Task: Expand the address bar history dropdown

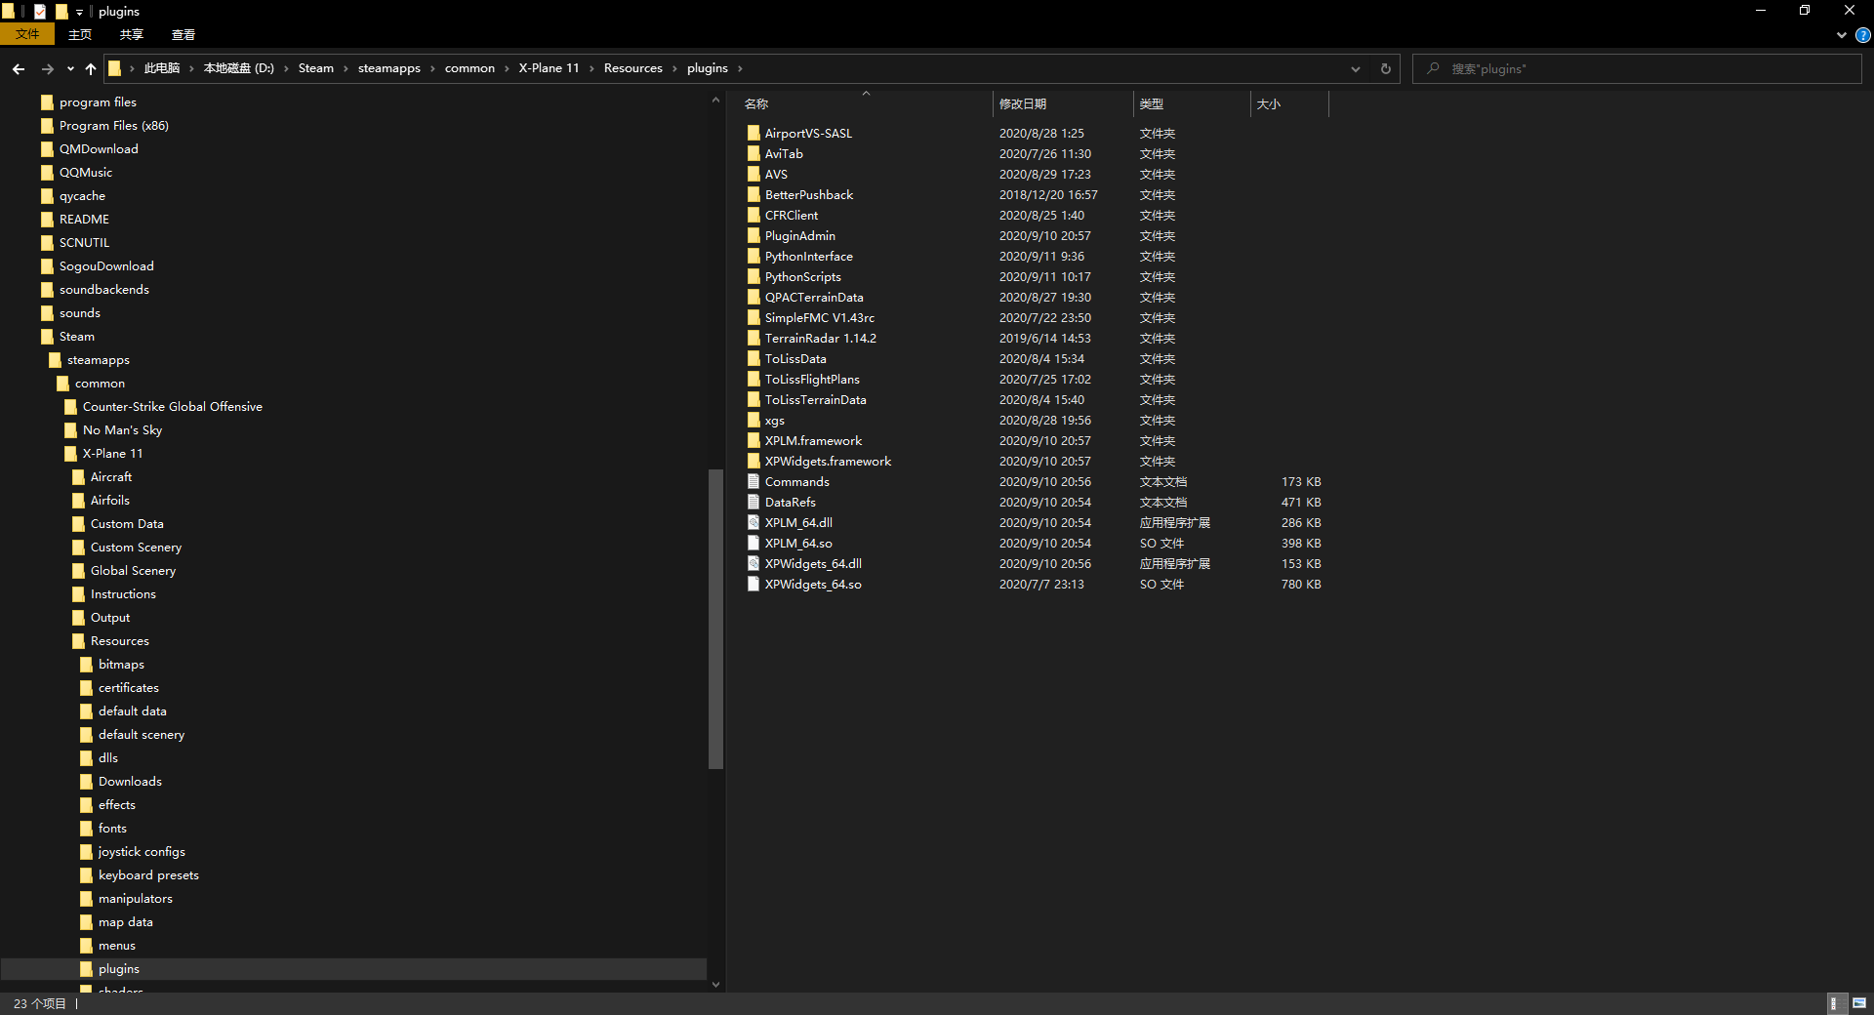Action: click(1356, 68)
